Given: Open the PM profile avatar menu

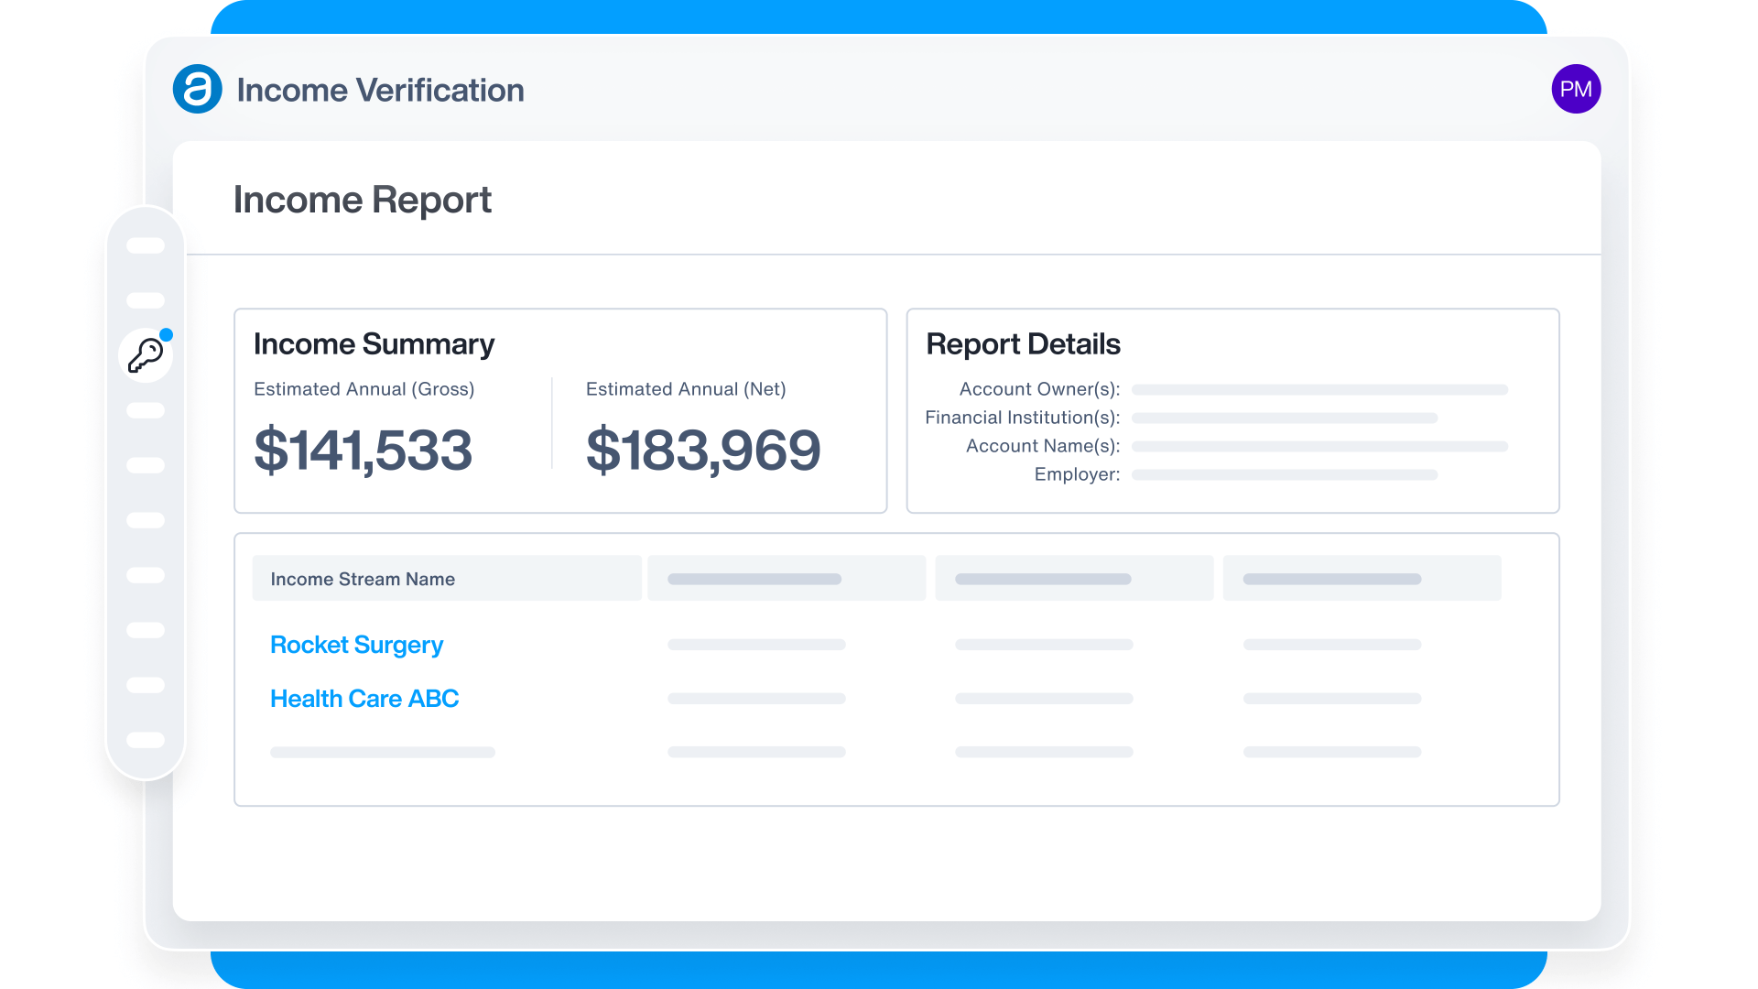Looking at the screenshot, I should (1577, 89).
